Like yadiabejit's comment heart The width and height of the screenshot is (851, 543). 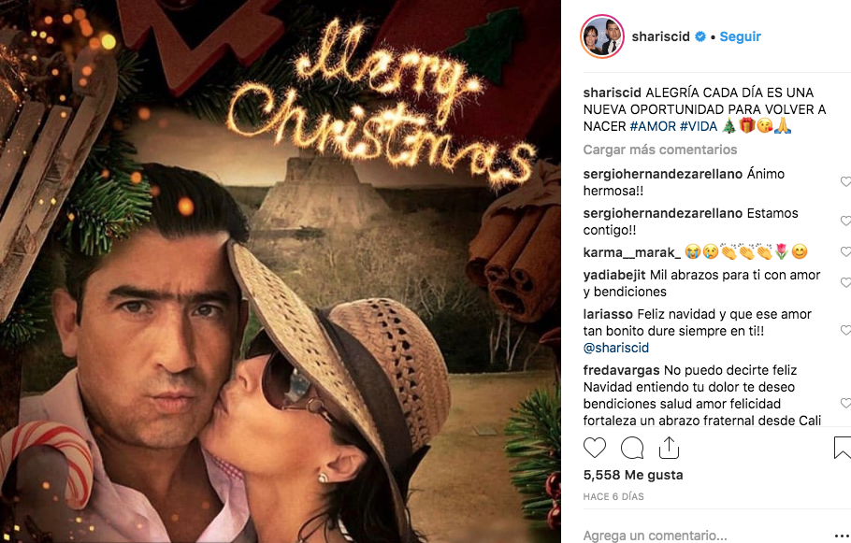point(845,282)
